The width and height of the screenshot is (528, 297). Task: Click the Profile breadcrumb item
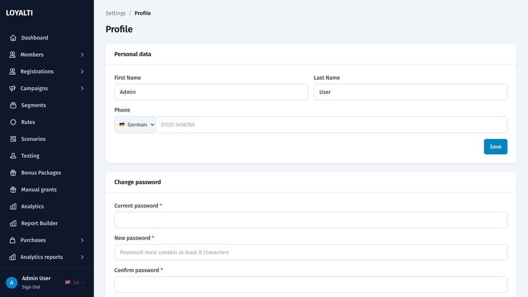pyautogui.click(x=143, y=13)
